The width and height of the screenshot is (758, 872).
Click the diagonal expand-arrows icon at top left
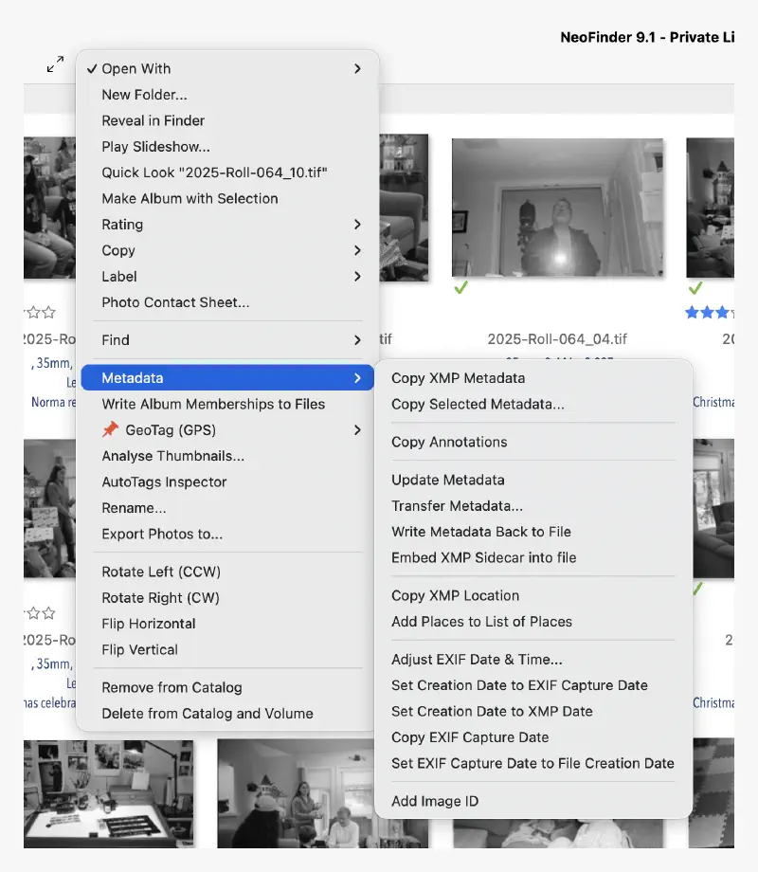[54, 64]
